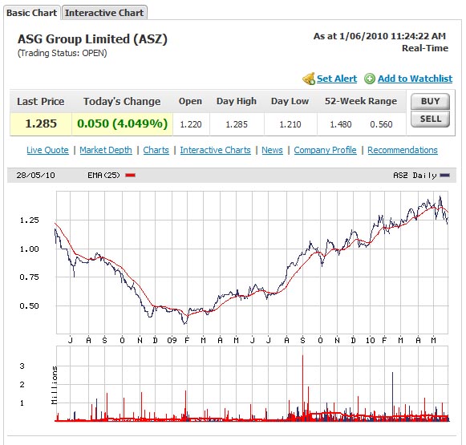Open the Company Profile link
Viewport: 466px width, 445px height.
pyautogui.click(x=325, y=150)
